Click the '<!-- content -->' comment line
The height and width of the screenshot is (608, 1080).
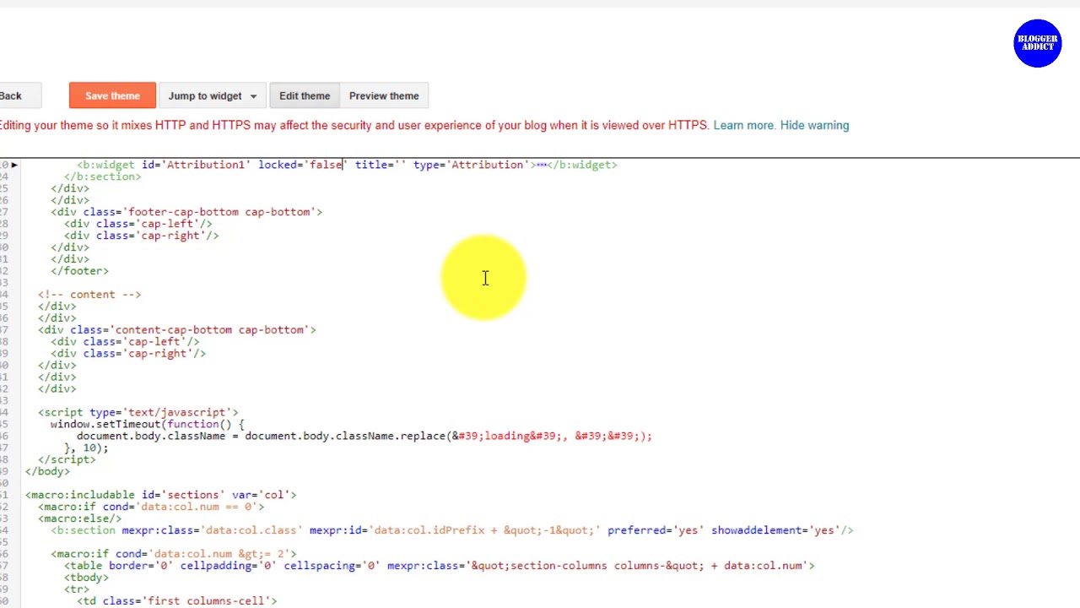coord(89,295)
